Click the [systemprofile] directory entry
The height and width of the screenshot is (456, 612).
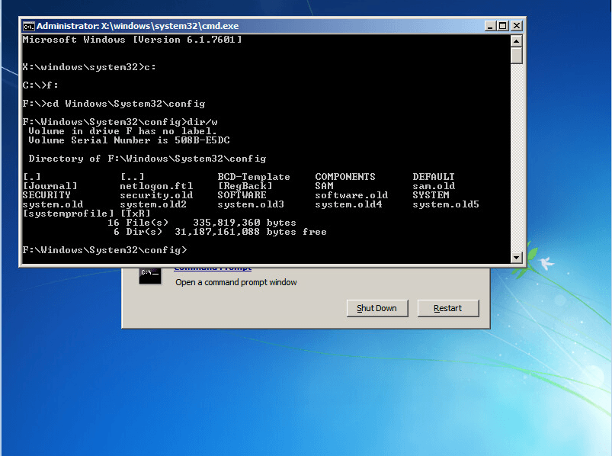69,214
